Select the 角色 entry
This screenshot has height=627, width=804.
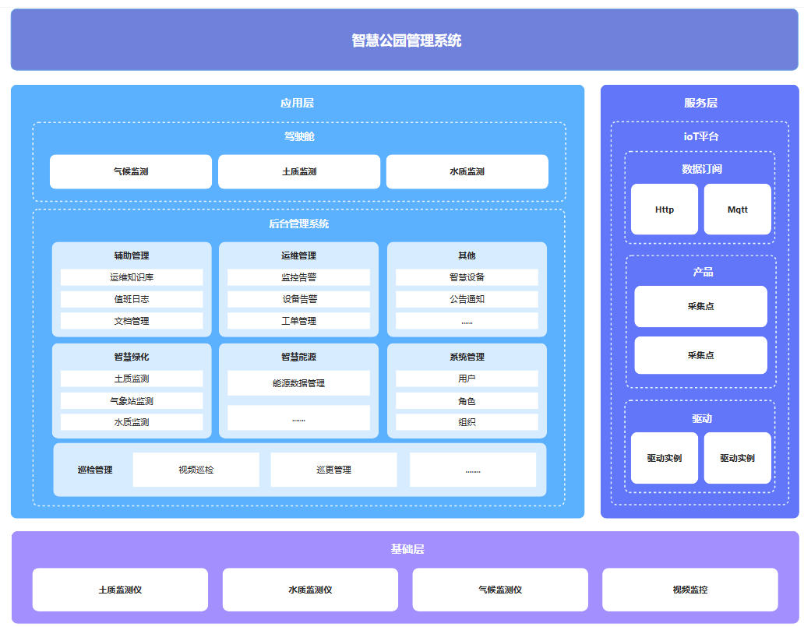[x=467, y=401]
